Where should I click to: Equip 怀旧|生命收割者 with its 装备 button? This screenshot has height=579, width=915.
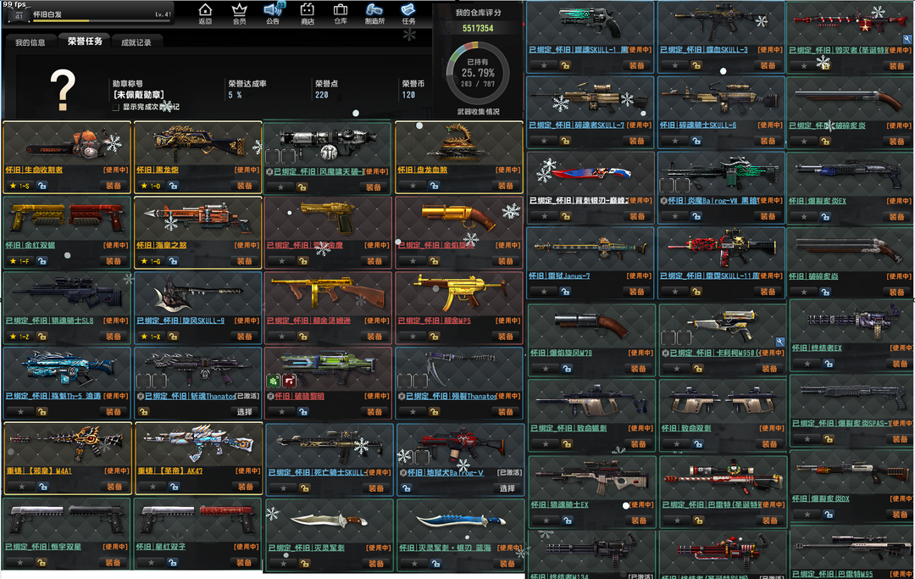114,186
